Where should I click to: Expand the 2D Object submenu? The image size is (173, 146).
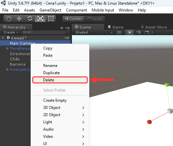[x=60, y=115]
